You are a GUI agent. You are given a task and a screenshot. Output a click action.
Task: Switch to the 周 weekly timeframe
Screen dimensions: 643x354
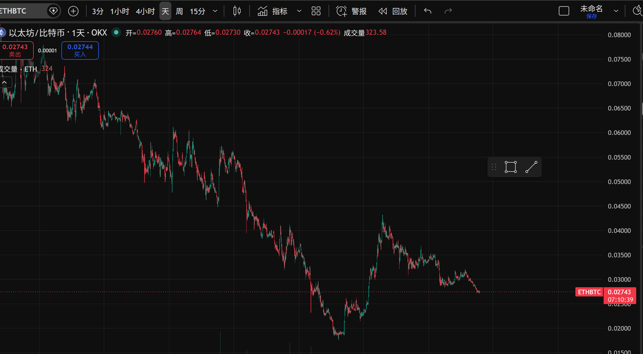point(179,11)
